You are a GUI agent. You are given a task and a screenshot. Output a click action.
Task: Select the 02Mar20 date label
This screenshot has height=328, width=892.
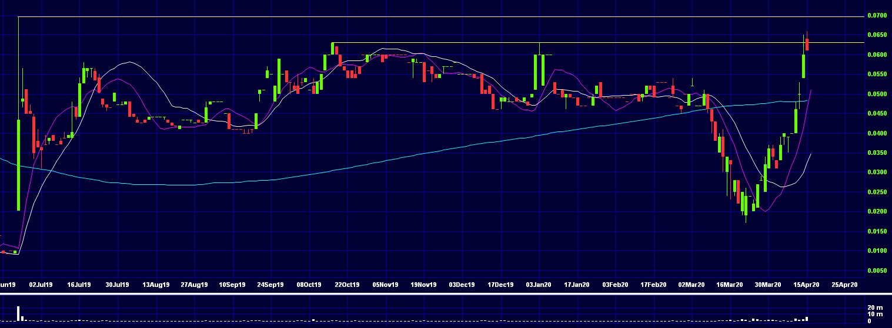691,285
